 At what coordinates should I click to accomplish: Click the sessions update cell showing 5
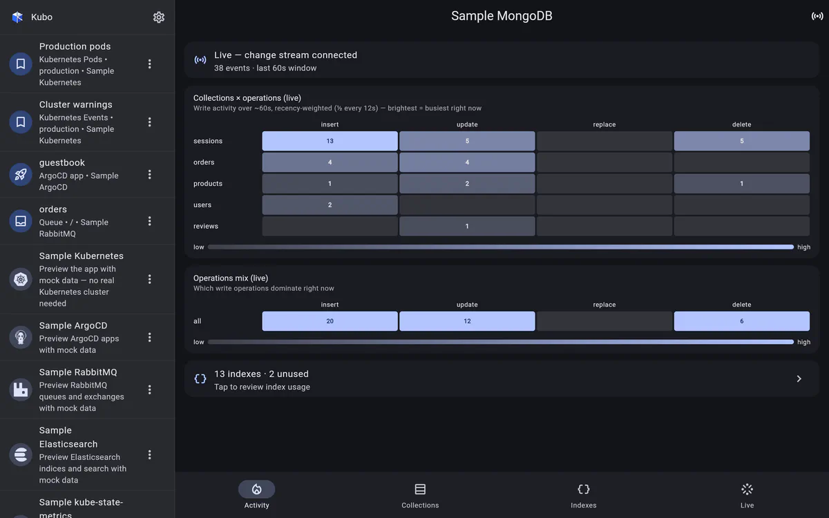click(x=467, y=141)
